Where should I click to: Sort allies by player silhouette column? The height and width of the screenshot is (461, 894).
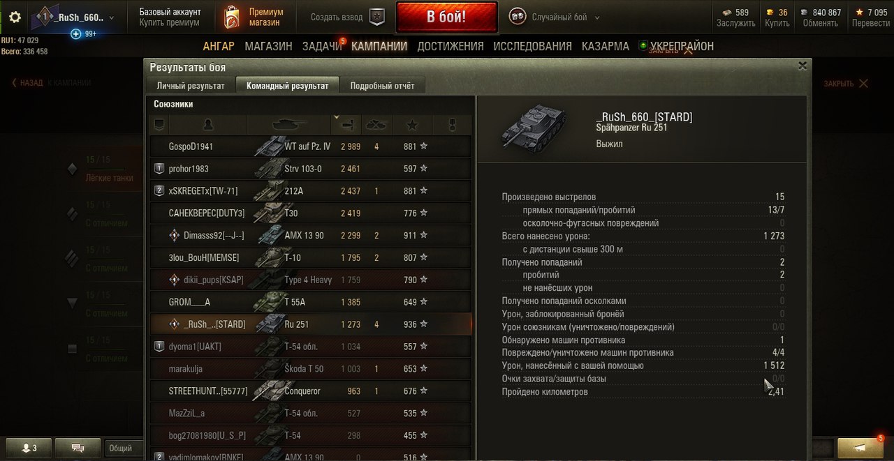[207, 126]
